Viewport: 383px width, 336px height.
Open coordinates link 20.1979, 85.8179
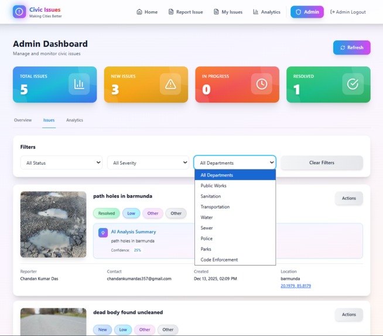[296, 286]
